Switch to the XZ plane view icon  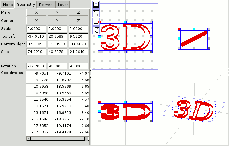(x=96, y=13)
